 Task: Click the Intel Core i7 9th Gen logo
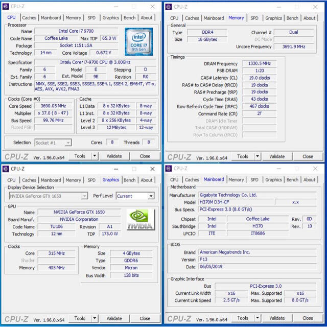click(x=138, y=42)
